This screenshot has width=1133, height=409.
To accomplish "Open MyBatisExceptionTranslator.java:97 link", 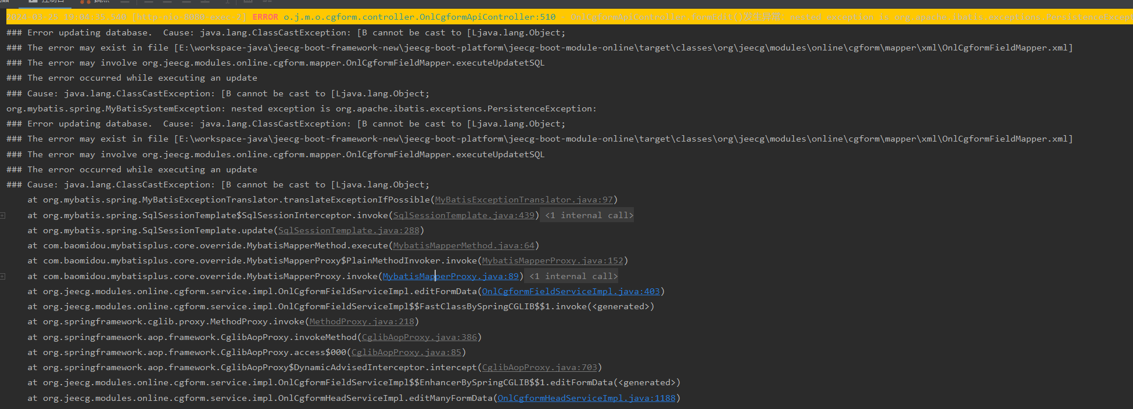I will pyautogui.click(x=524, y=200).
